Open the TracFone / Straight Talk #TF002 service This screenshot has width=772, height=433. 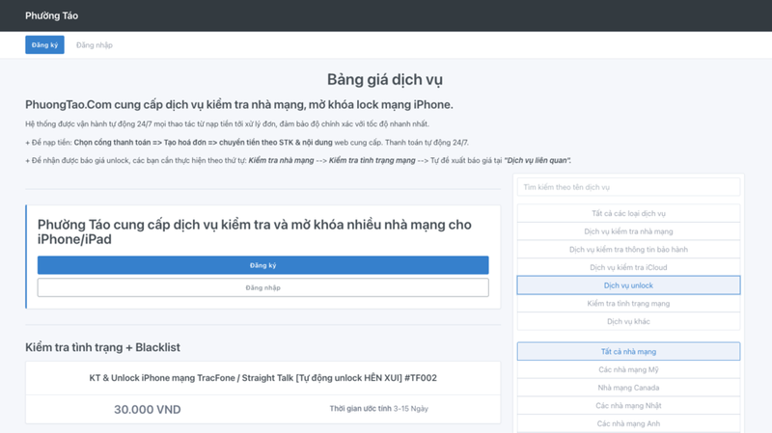(262, 378)
